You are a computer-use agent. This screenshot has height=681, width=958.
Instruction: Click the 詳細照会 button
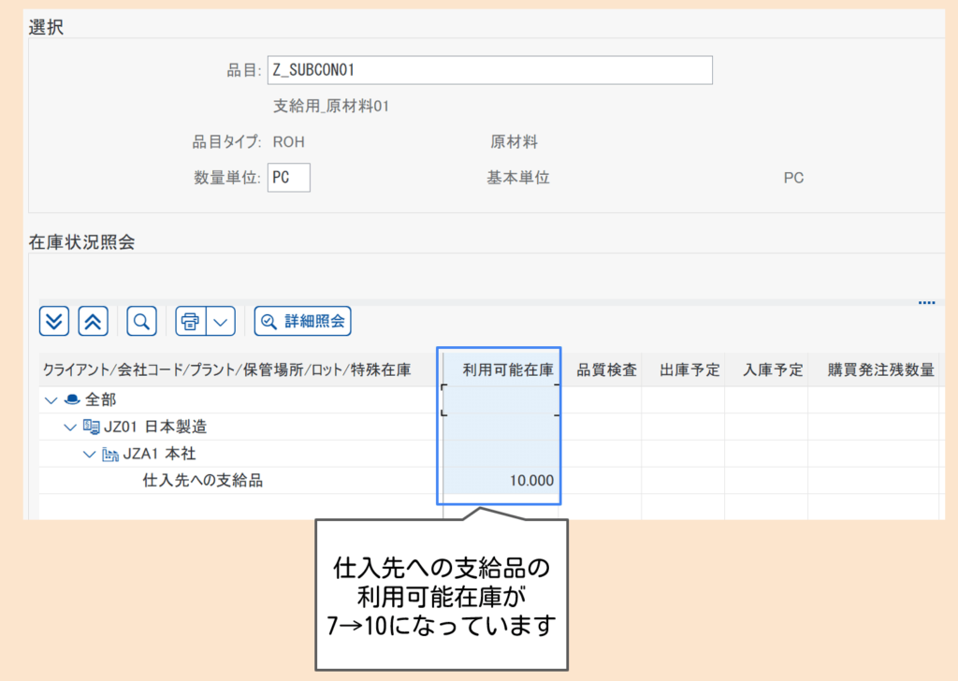[x=302, y=321]
